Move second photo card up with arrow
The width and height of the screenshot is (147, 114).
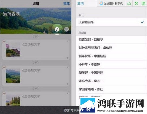point(68,67)
